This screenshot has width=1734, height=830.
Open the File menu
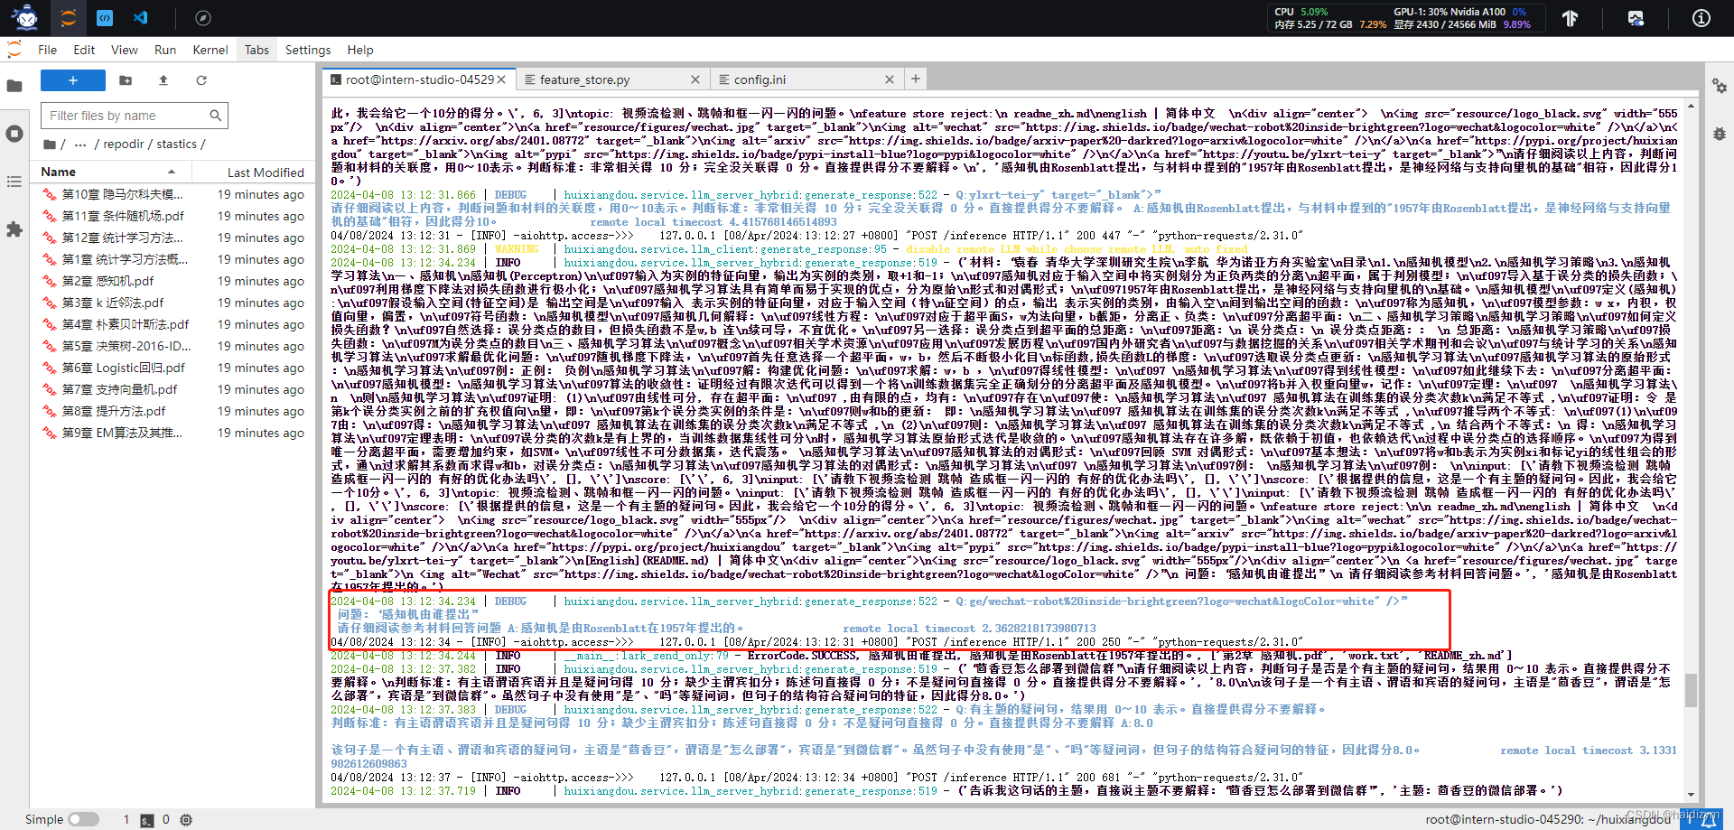pos(48,50)
